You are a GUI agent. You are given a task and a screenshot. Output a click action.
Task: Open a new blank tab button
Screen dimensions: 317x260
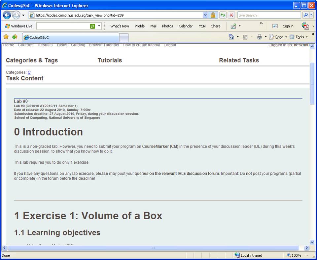124,38
